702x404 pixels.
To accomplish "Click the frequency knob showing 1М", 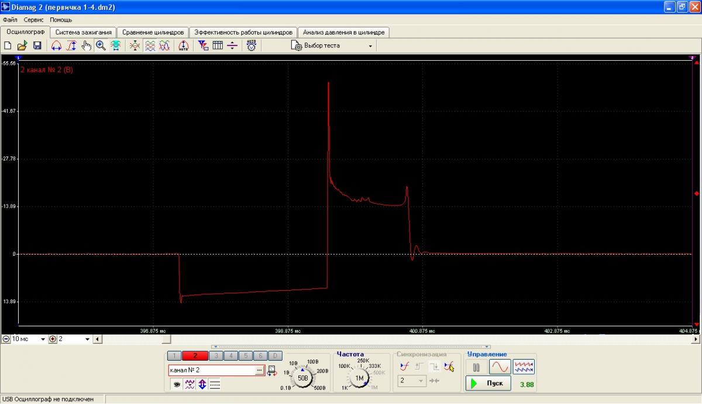I will (x=359, y=378).
